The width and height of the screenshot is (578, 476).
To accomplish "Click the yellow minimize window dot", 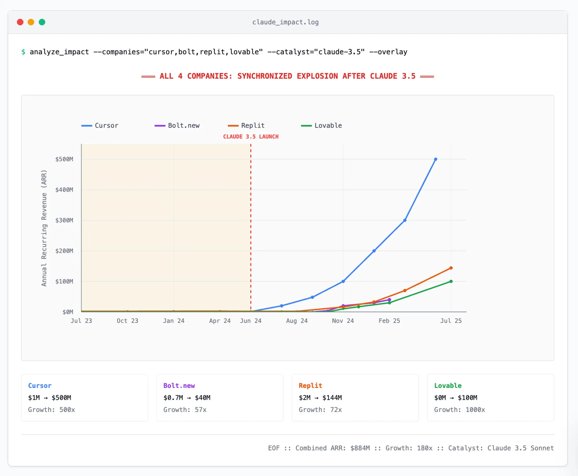I will 31,22.
